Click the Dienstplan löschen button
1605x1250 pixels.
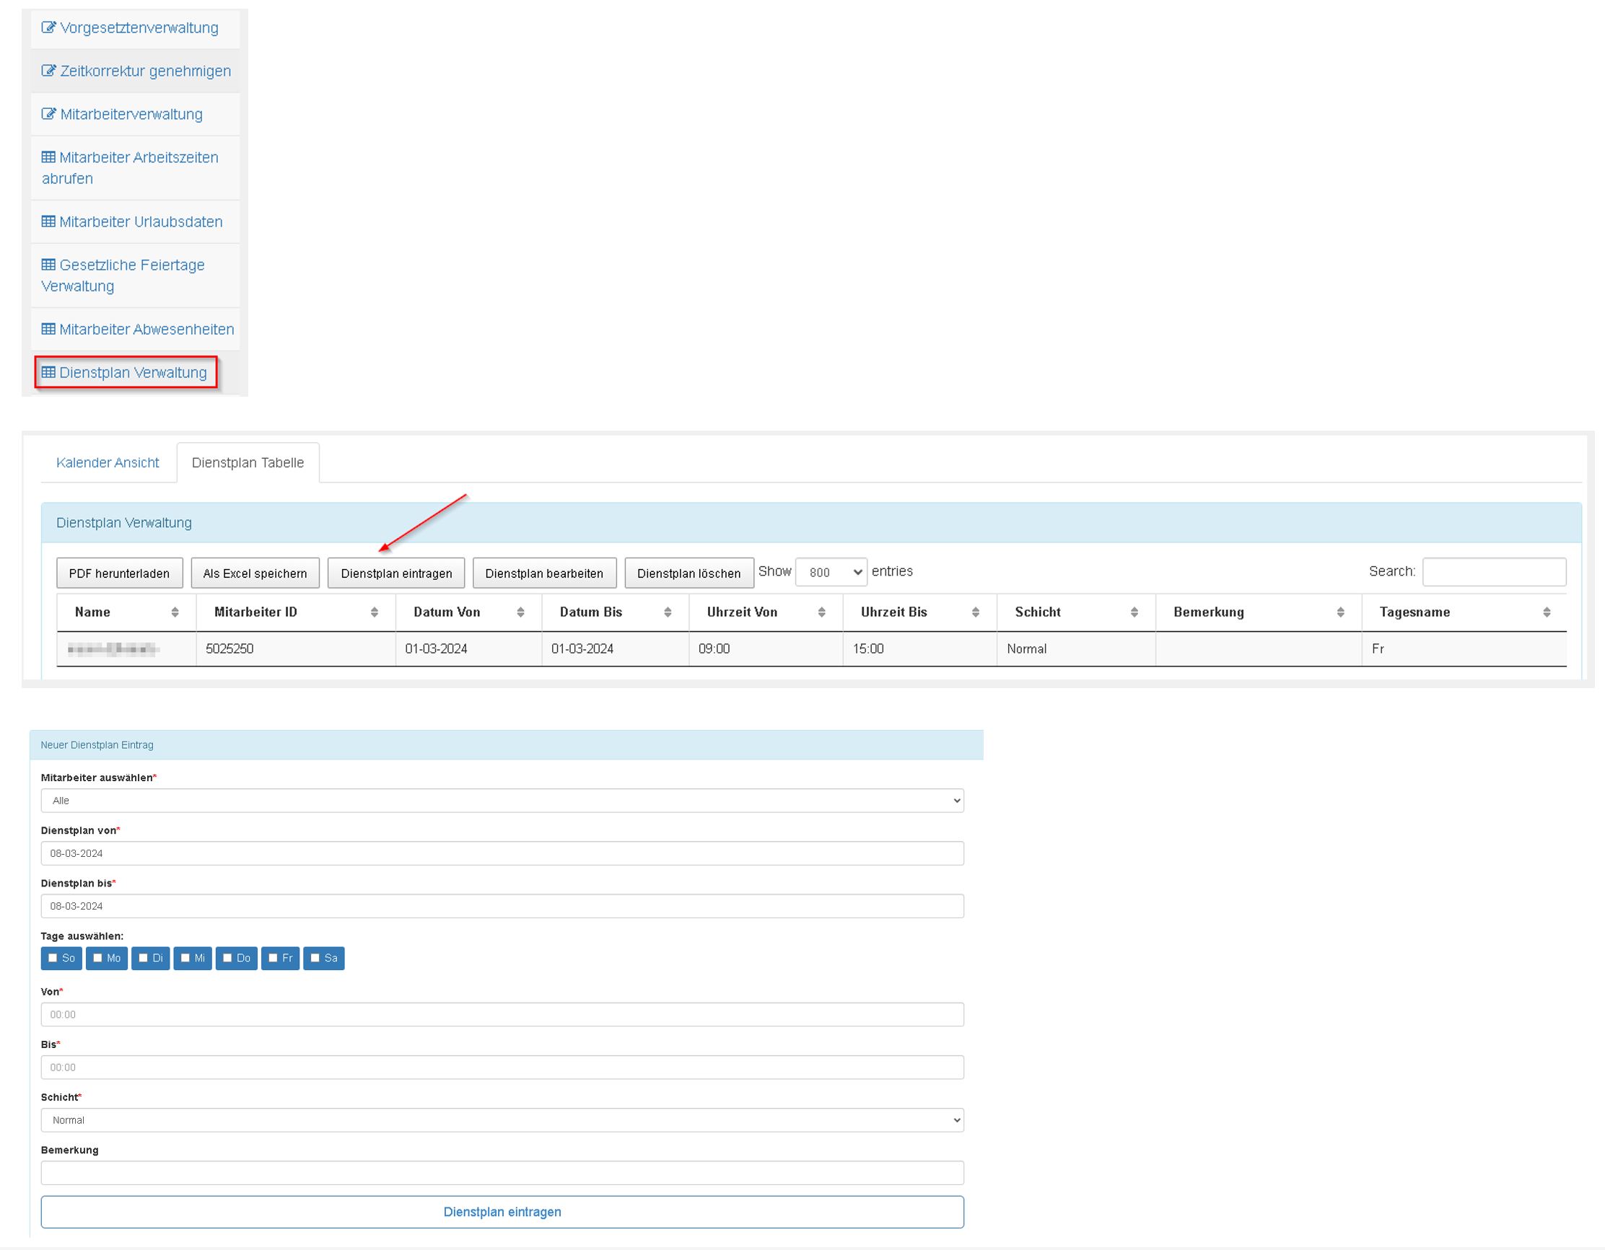click(x=688, y=573)
